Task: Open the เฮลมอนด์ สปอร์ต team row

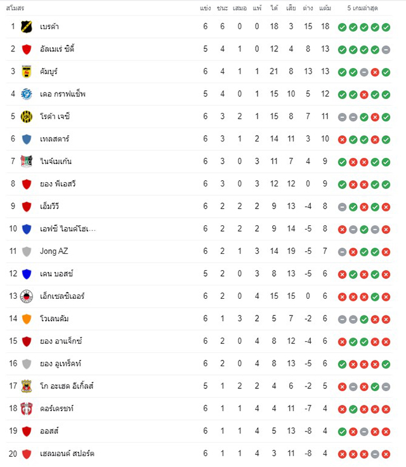Action: 199,454
